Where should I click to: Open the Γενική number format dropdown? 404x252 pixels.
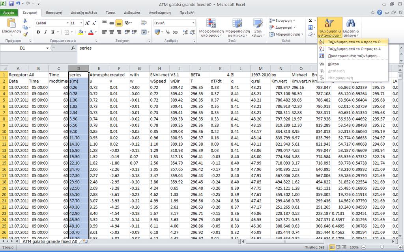coord(193,23)
